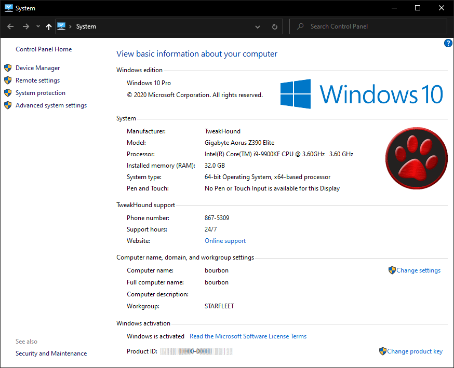Go back using the Back arrow
The width and height of the screenshot is (454, 368).
pos(10,26)
